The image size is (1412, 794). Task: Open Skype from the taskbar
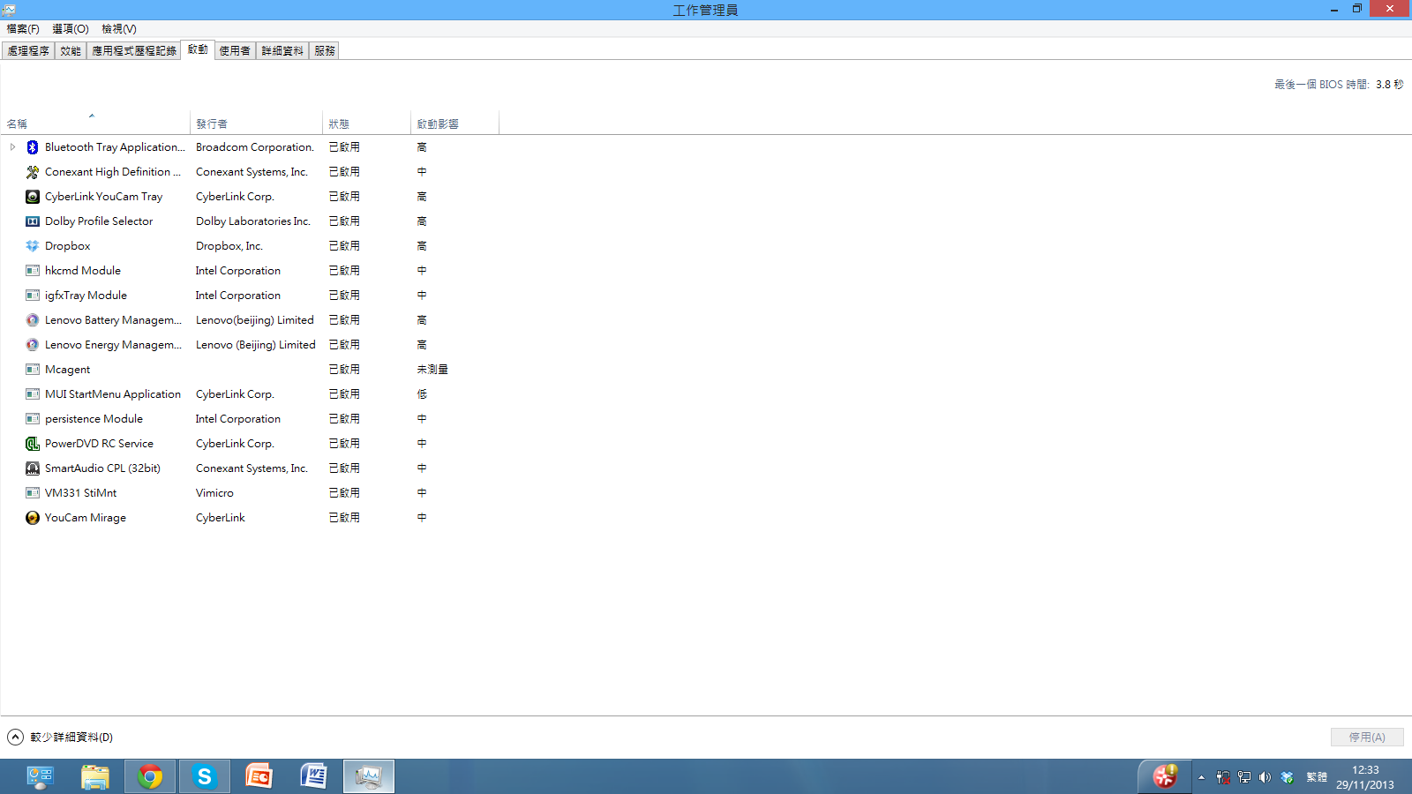205,776
